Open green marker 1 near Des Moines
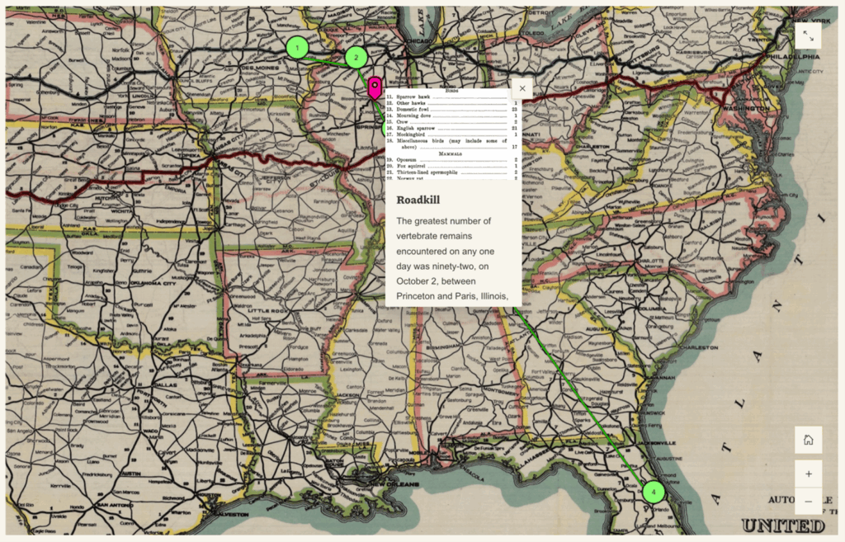 [297, 48]
